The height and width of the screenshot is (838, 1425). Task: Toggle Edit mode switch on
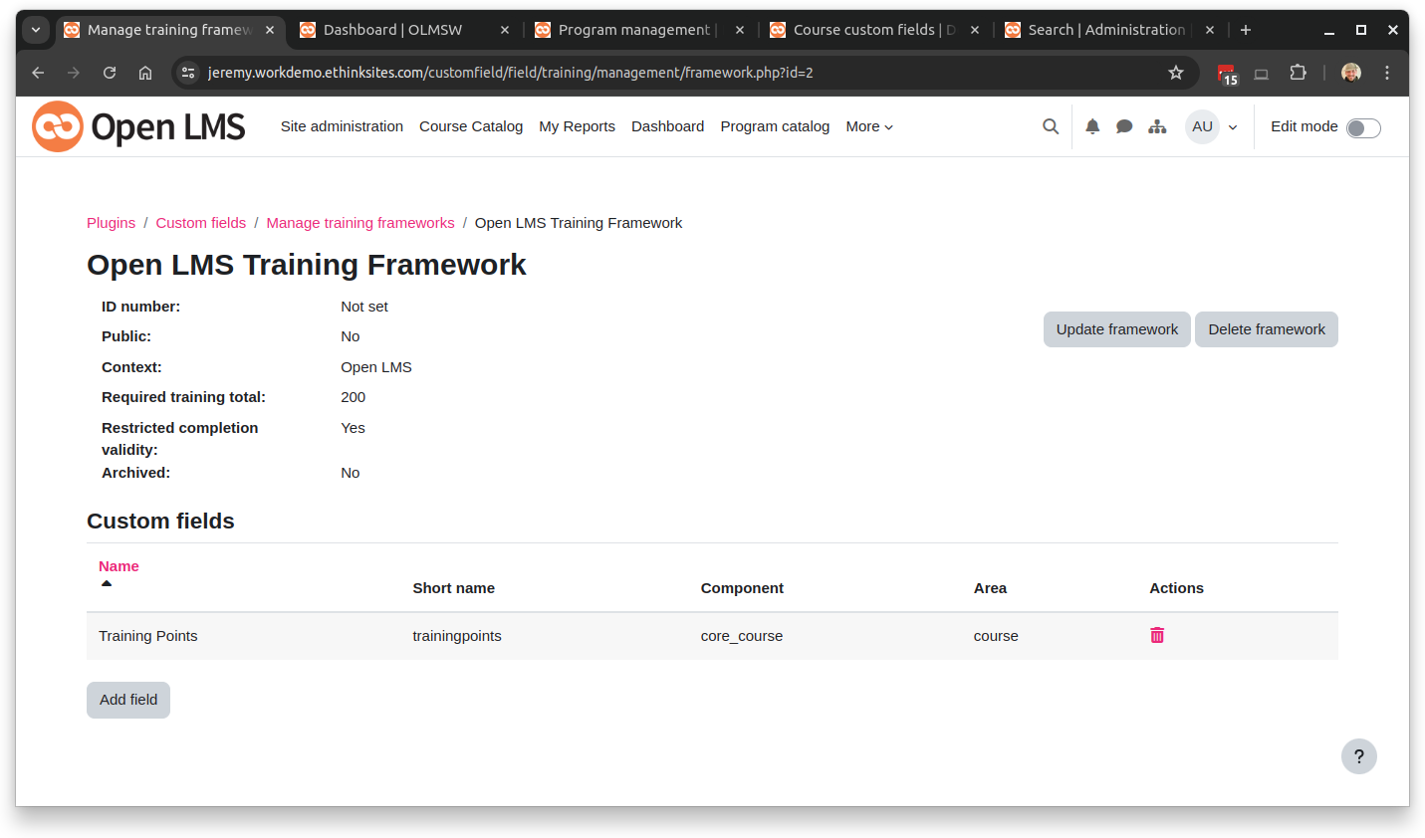[1363, 127]
